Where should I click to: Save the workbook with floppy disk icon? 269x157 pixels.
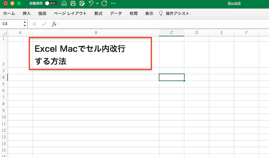coord(73,3)
